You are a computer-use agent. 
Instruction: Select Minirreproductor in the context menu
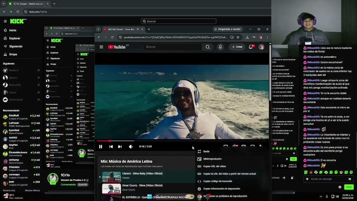[231, 159]
